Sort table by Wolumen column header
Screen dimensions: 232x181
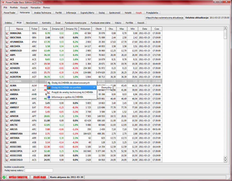(x=85, y=29)
